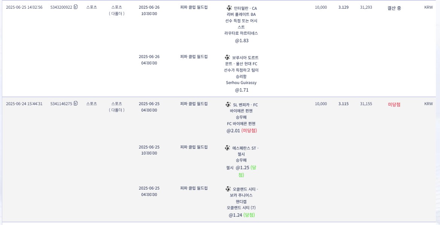Click the soccer ball icon for 인터밀란 match
This screenshot has width=440, height=225.
229,8
